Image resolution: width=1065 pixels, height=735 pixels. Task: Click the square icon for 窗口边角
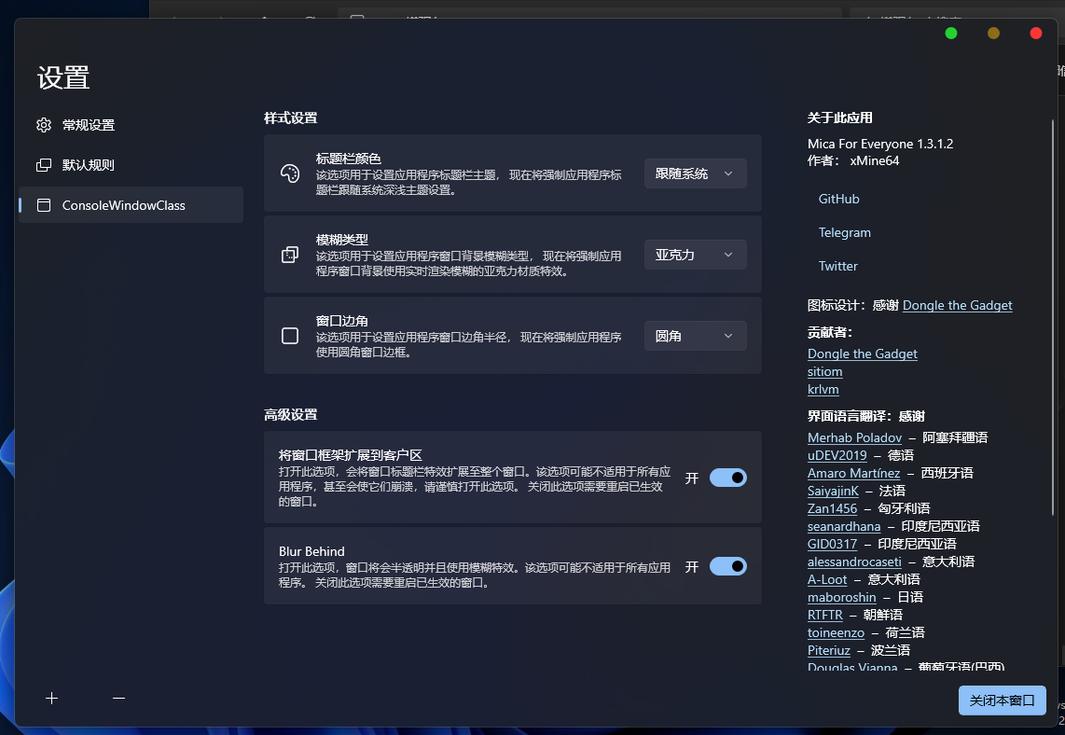290,336
